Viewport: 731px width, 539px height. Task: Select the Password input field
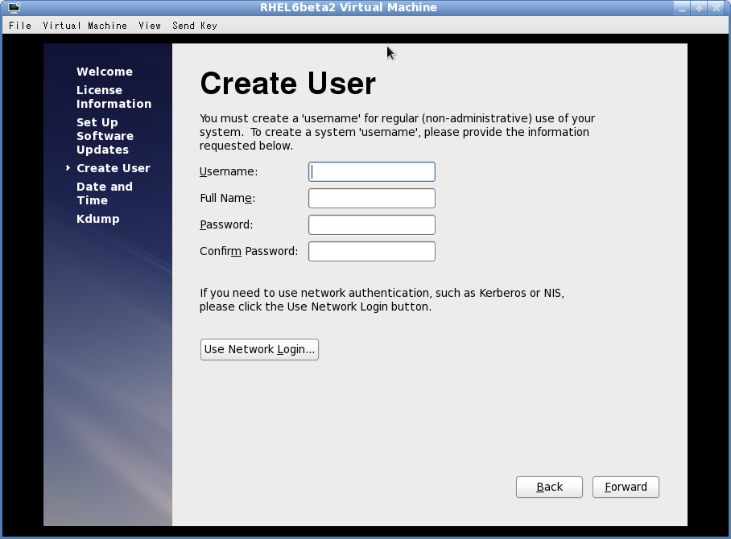click(372, 225)
